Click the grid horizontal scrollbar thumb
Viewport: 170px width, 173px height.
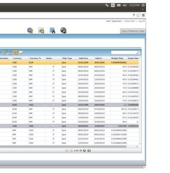click(63, 147)
